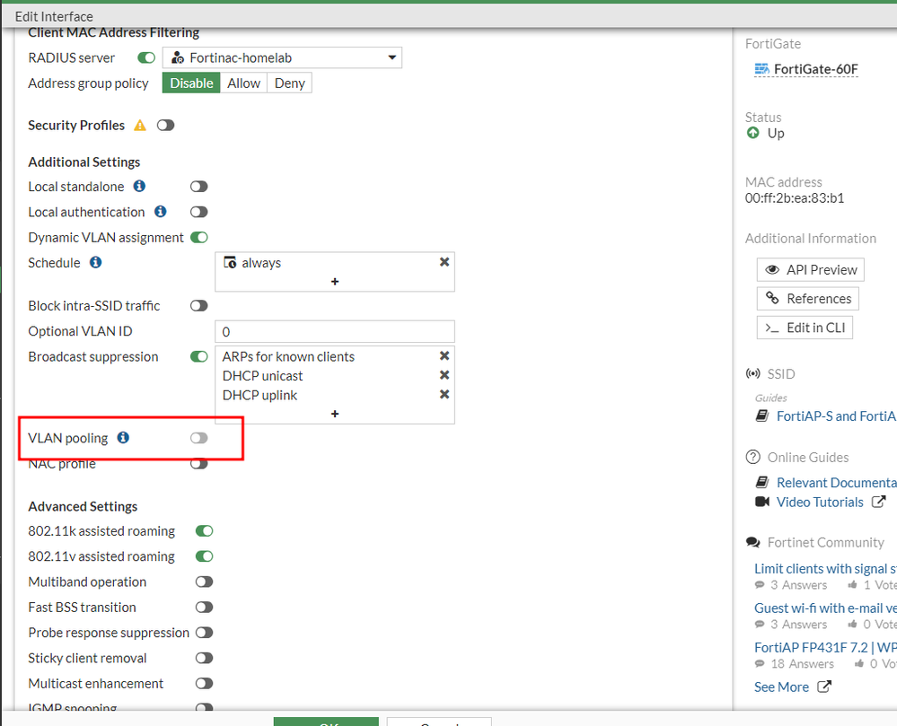
Task: Click the See More link
Action: click(x=781, y=687)
